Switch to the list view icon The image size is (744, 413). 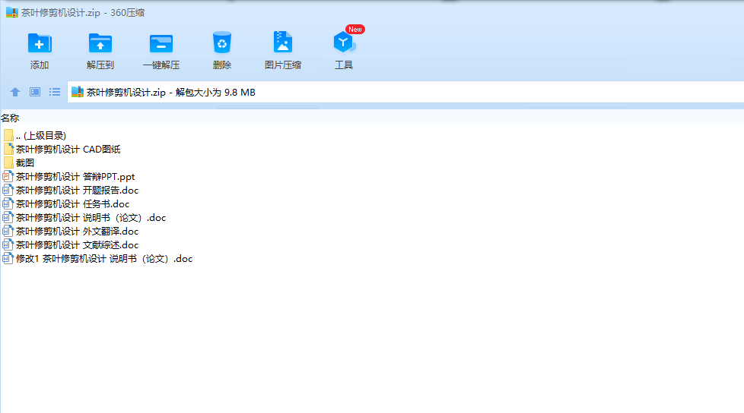coord(55,92)
